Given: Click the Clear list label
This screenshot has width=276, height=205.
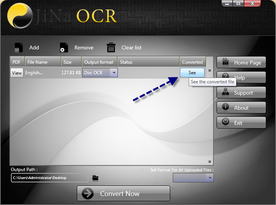Looking at the screenshot, I should 131,47.
